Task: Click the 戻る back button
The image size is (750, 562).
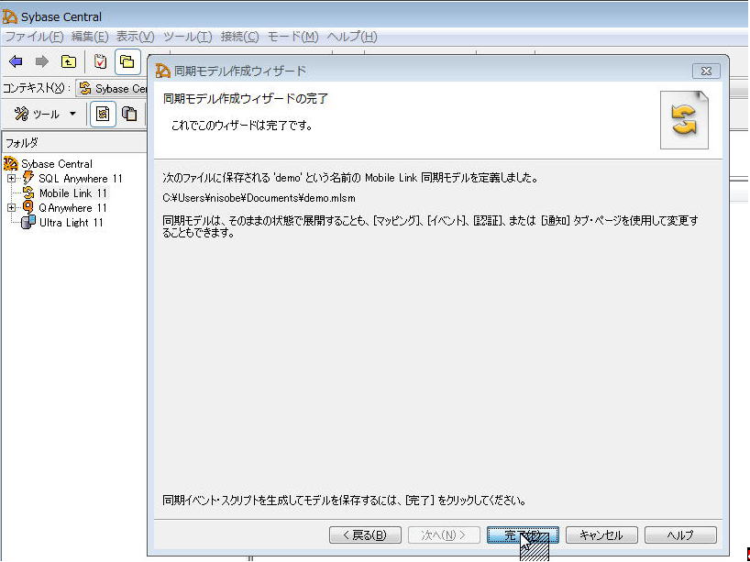Action: [365, 535]
